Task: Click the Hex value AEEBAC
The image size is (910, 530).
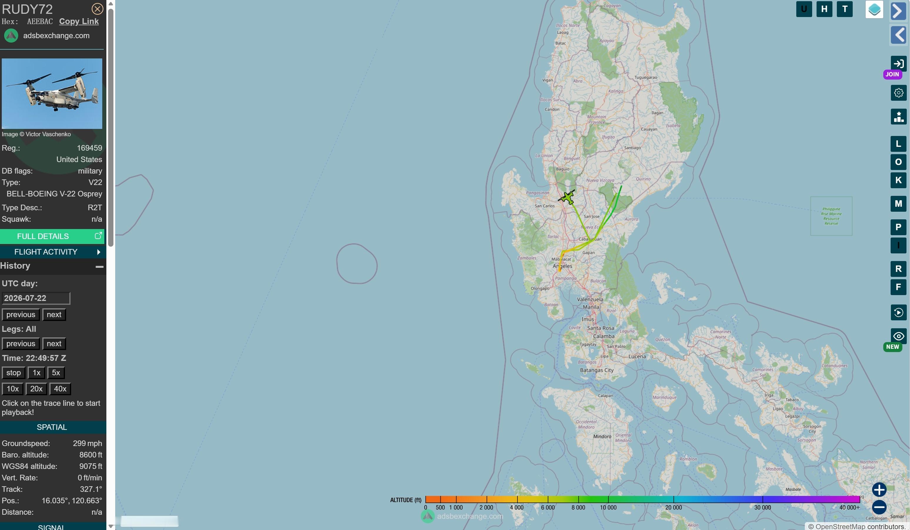Action: pyautogui.click(x=40, y=21)
